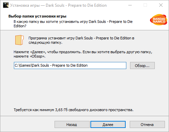
Task: Click the text 'Требуется как минимум 3,65 Гб'
Action: (x=41, y=110)
